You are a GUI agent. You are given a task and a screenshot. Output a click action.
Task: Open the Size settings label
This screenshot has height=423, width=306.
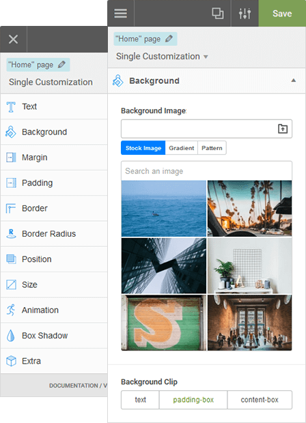coord(29,285)
